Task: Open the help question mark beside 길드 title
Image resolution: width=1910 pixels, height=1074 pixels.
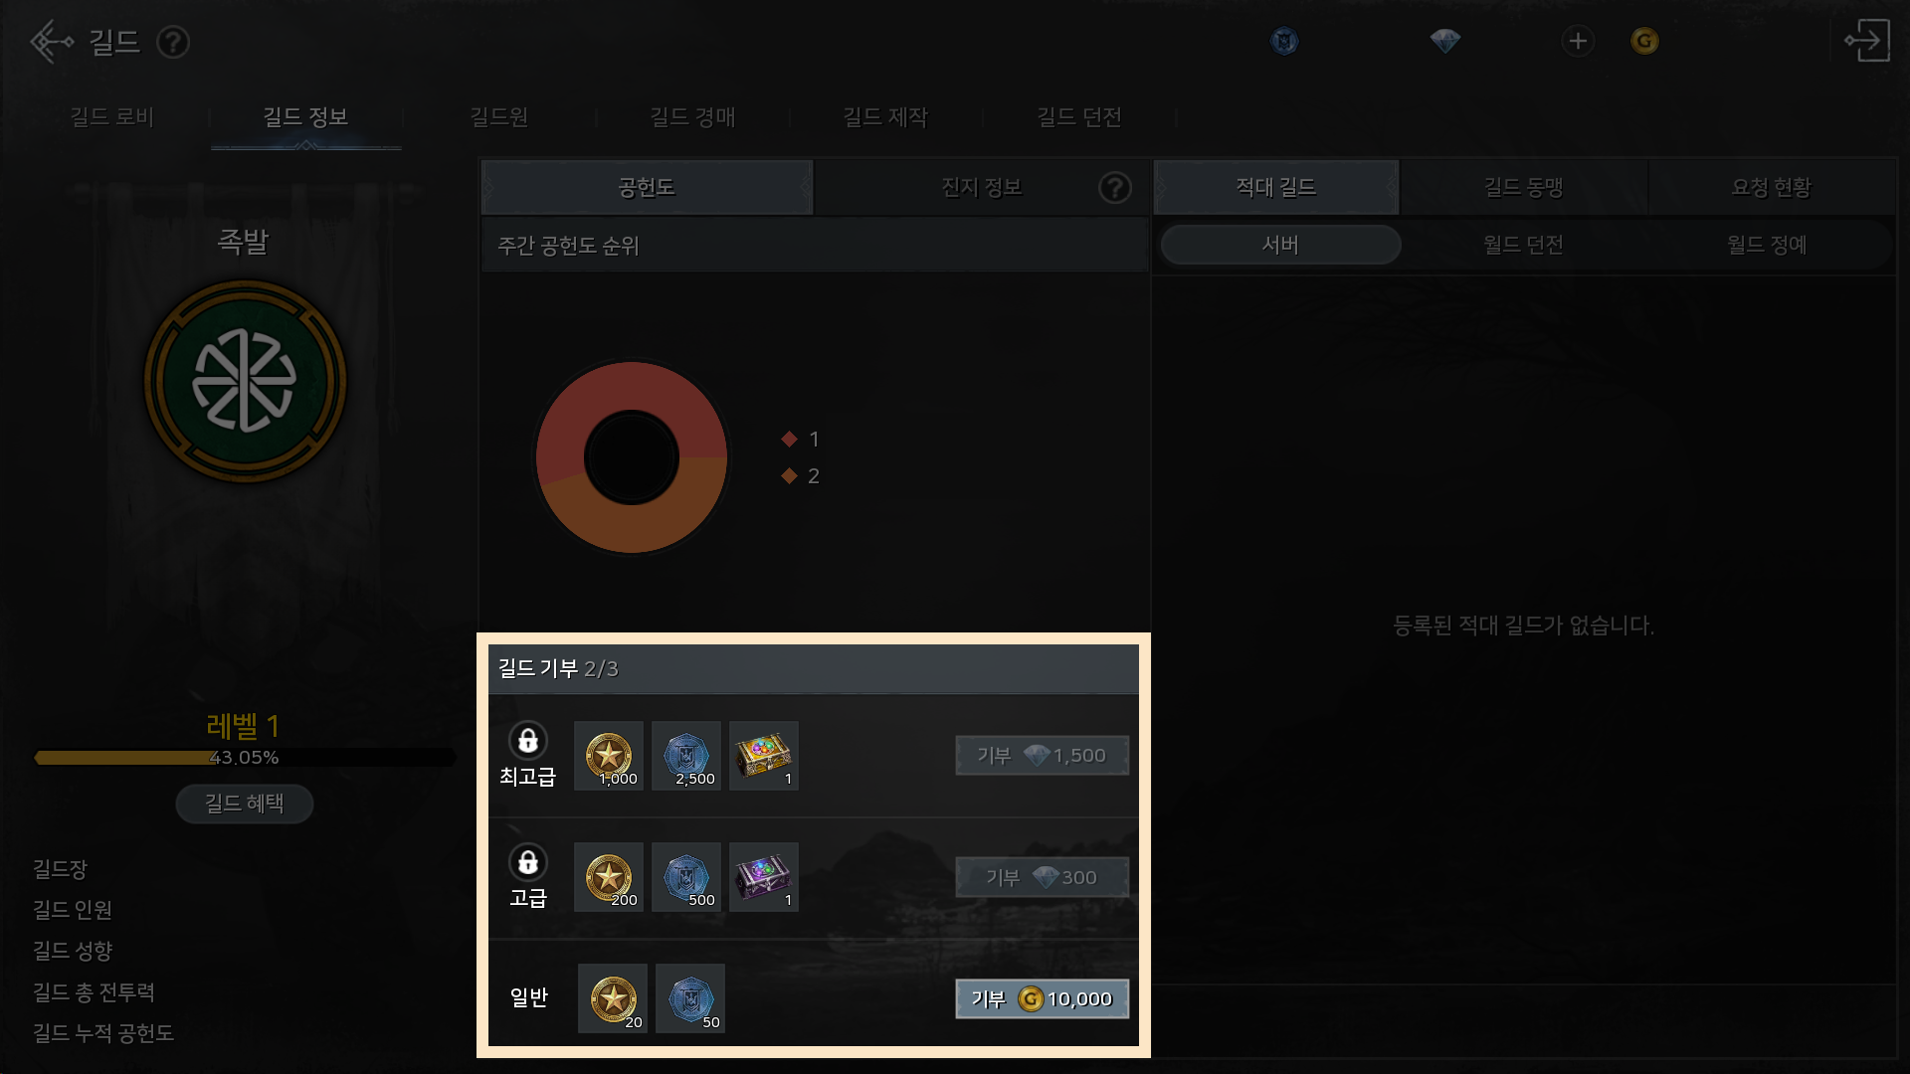Action: point(173,42)
